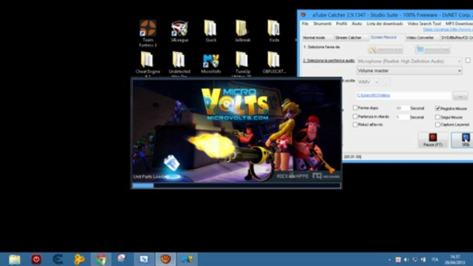Open the Quick folder on desktop
Screen dimensions: 473x266
point(211,31)
